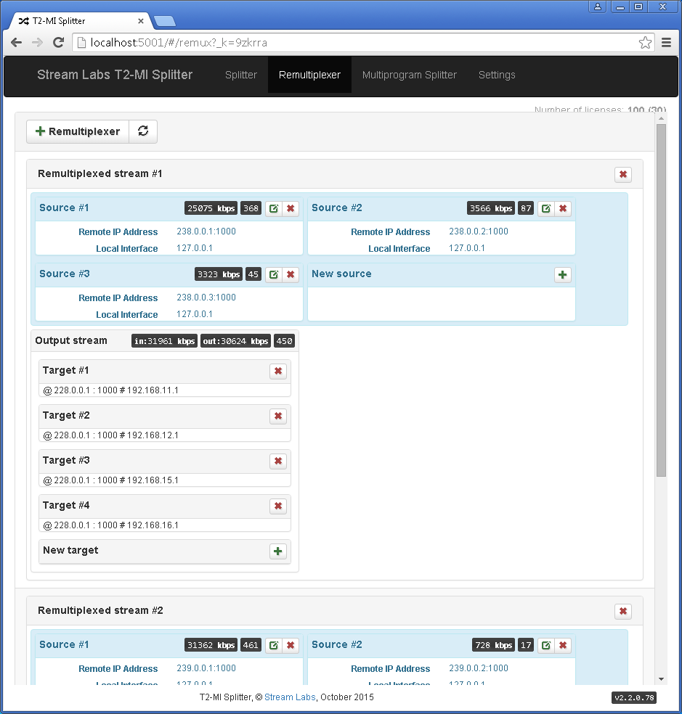Viewport: 682px width, 714px height.
Task: Open the Splitter page
Action: tap(241, 75)
